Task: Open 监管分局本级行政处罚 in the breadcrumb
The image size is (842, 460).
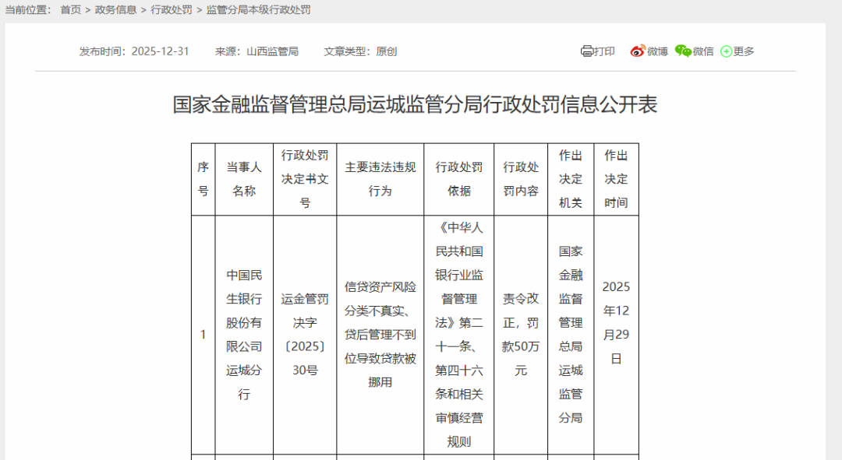Action: click(258, 9)
